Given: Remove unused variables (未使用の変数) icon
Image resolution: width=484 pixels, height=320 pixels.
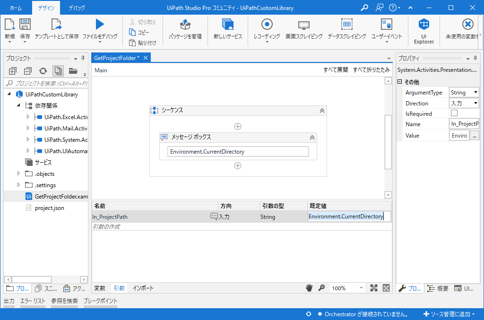Looking at the screenshot, I should pyautogui.click(x=468, y=25).
